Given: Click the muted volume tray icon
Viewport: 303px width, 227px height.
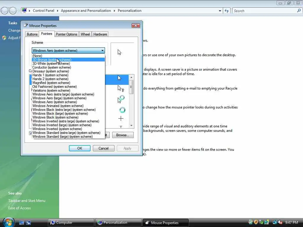Looking at the screenshot, I should pyautogui.click(x=281, y=222).
